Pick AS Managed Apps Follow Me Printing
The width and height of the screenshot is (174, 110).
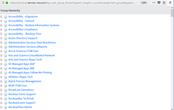click(x=30, y=72)
